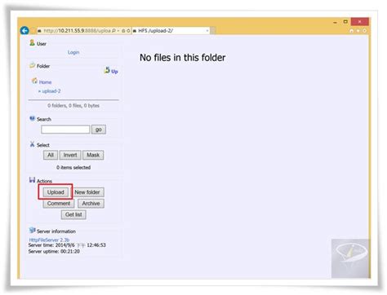Viewport: 387px width, 295px height.
Task: Click the Server information icon
Action: pos(32,231)
